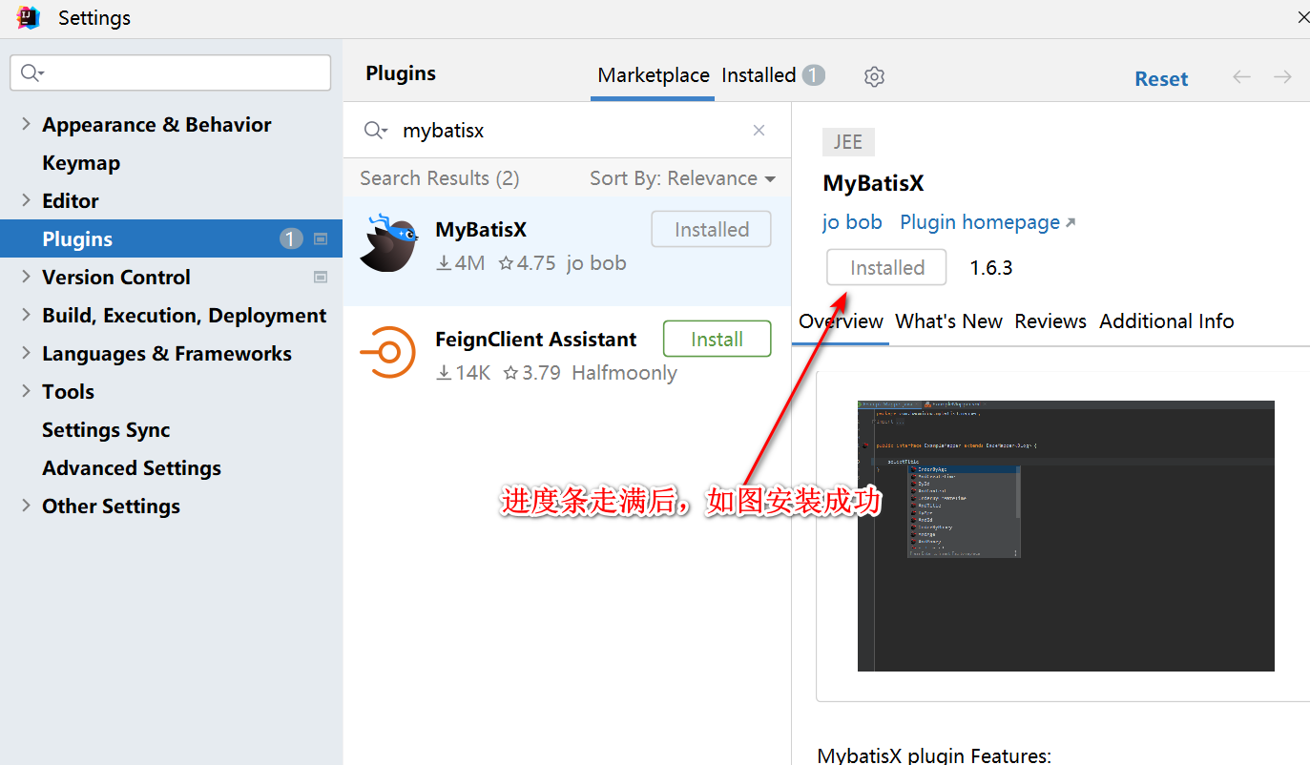Open the MyBatisX plugin screenshot preview
The height and width of the screenshot is (765, 1310).
[1066, 536]
